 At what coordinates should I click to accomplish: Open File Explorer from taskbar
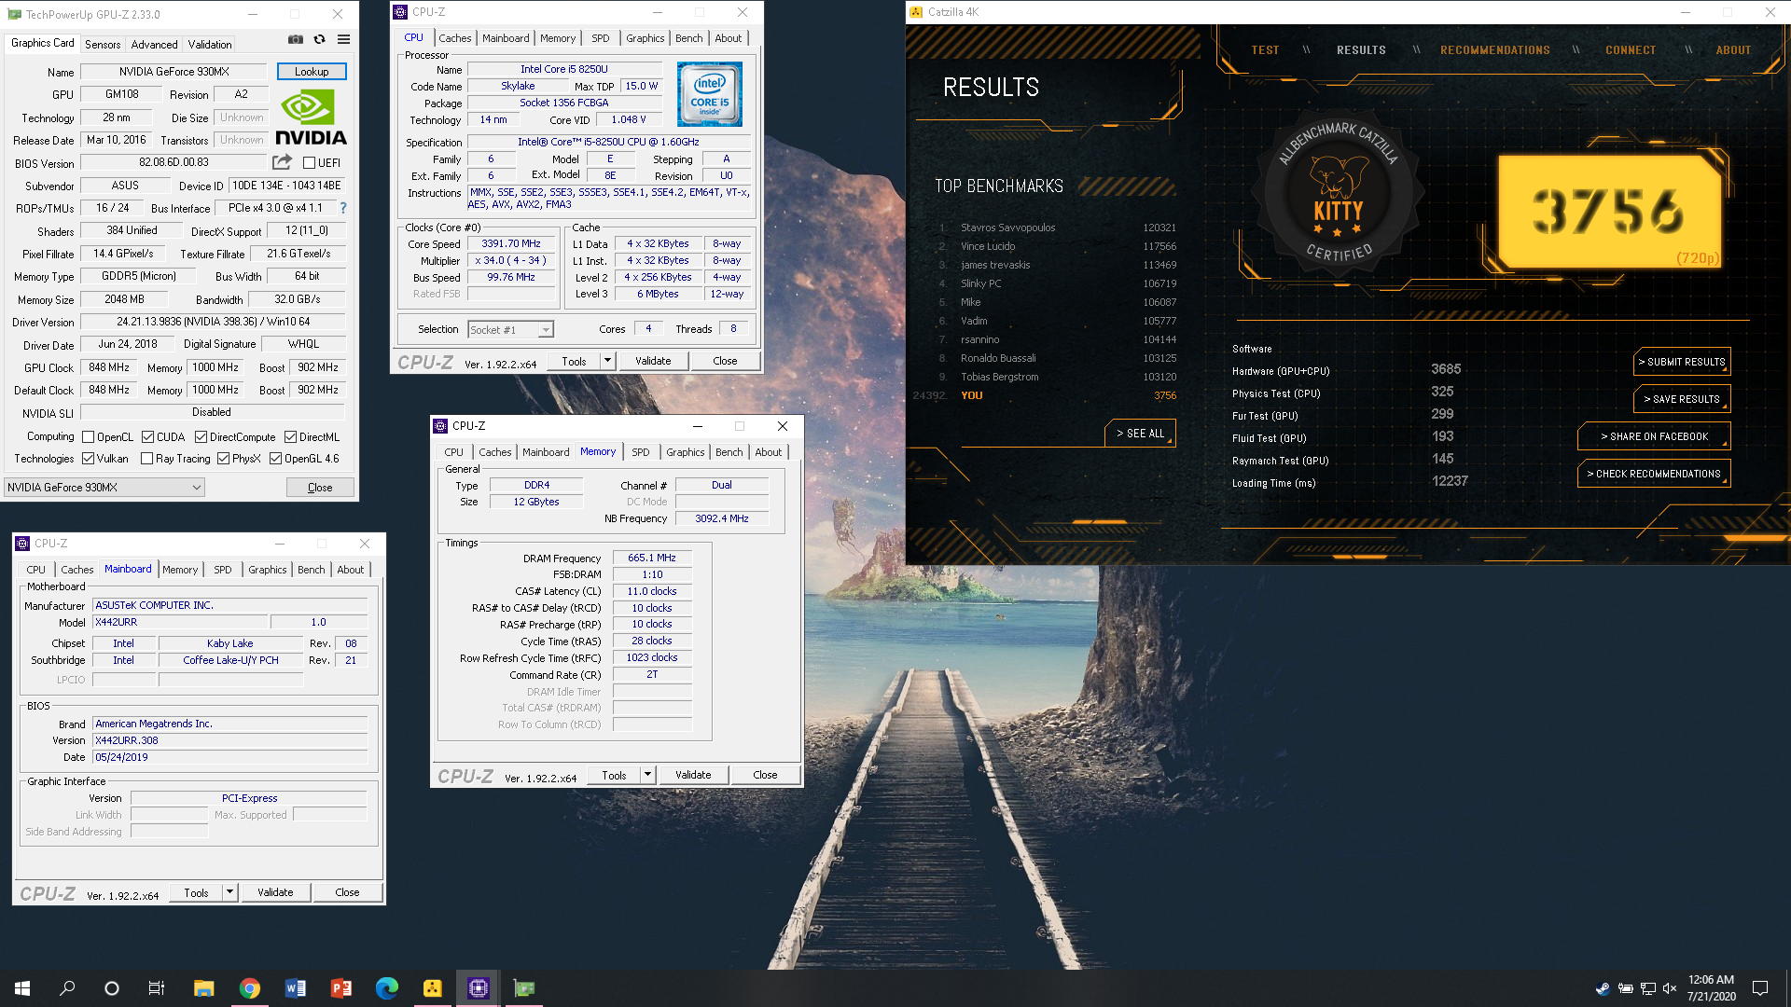coord(203,988)
